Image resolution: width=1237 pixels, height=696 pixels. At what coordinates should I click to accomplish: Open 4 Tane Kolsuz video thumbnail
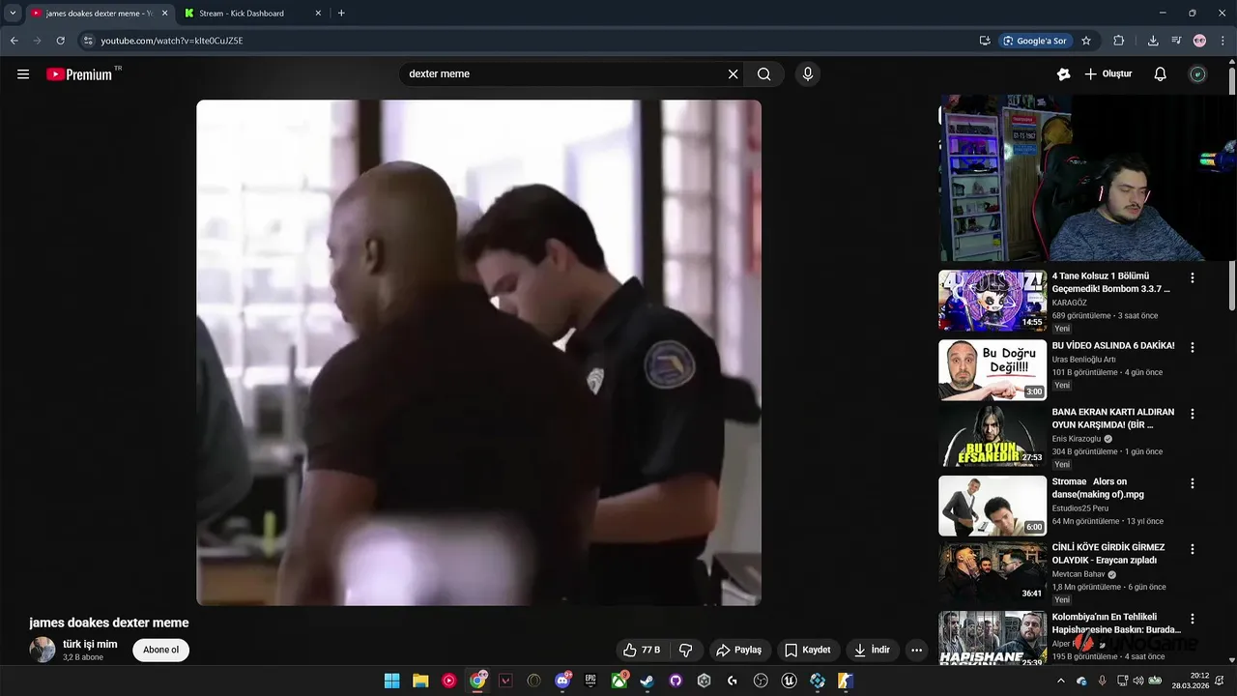tap(992, 301)
